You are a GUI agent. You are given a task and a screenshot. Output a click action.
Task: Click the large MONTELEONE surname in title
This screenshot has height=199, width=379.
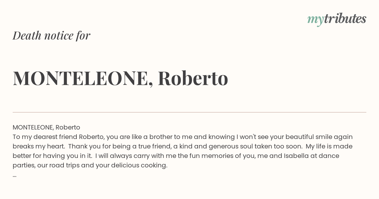point(81,78)
